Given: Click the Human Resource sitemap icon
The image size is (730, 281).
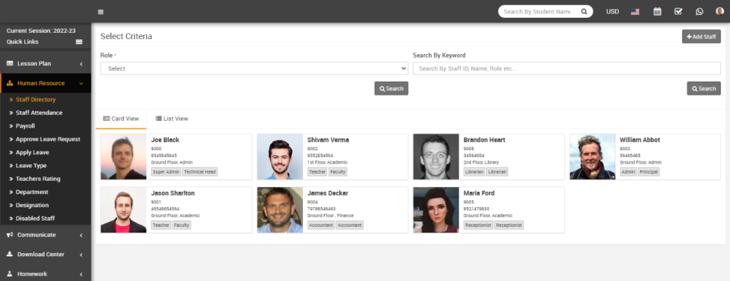Looking at the screenshot, I should pyautogui.click(x=10, y=83).
